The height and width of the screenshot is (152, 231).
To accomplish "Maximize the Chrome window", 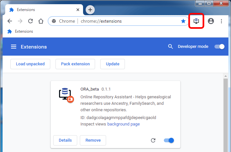I will point(209,3).
